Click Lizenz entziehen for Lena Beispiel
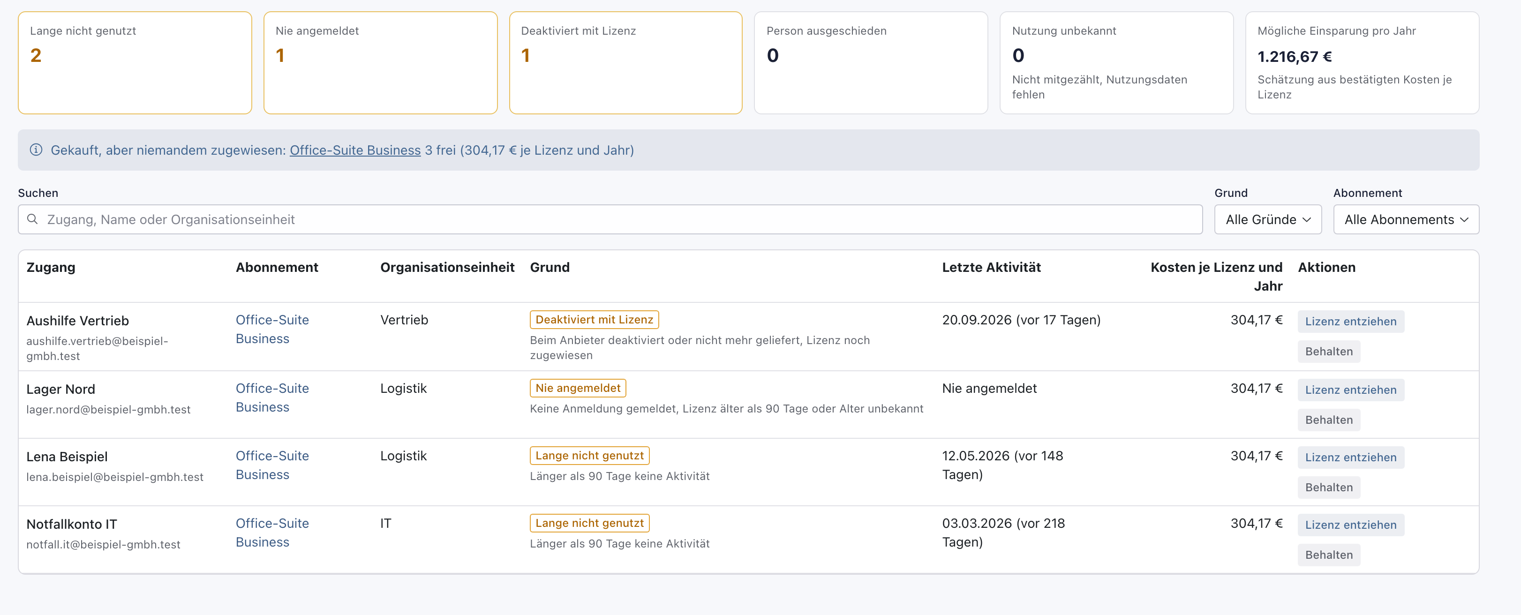1521x615 pixels. (x=1350, y=457)
